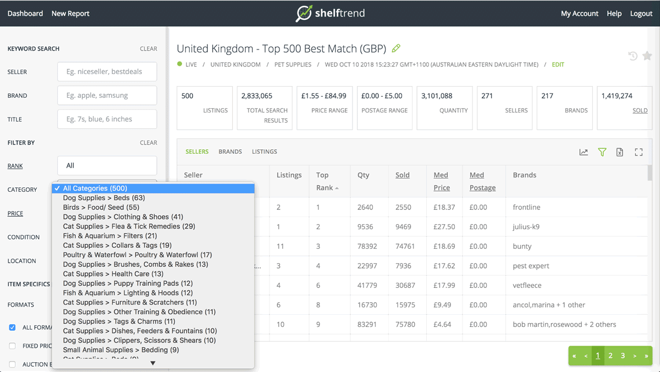Go to the previous results page
This screenshot has width=660, height=372.
[586, 356]
